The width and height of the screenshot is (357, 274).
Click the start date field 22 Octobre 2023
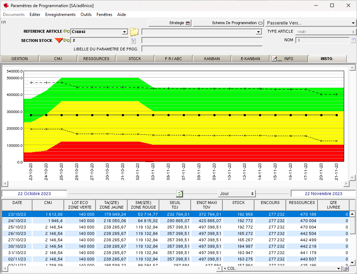coord(34,194)
